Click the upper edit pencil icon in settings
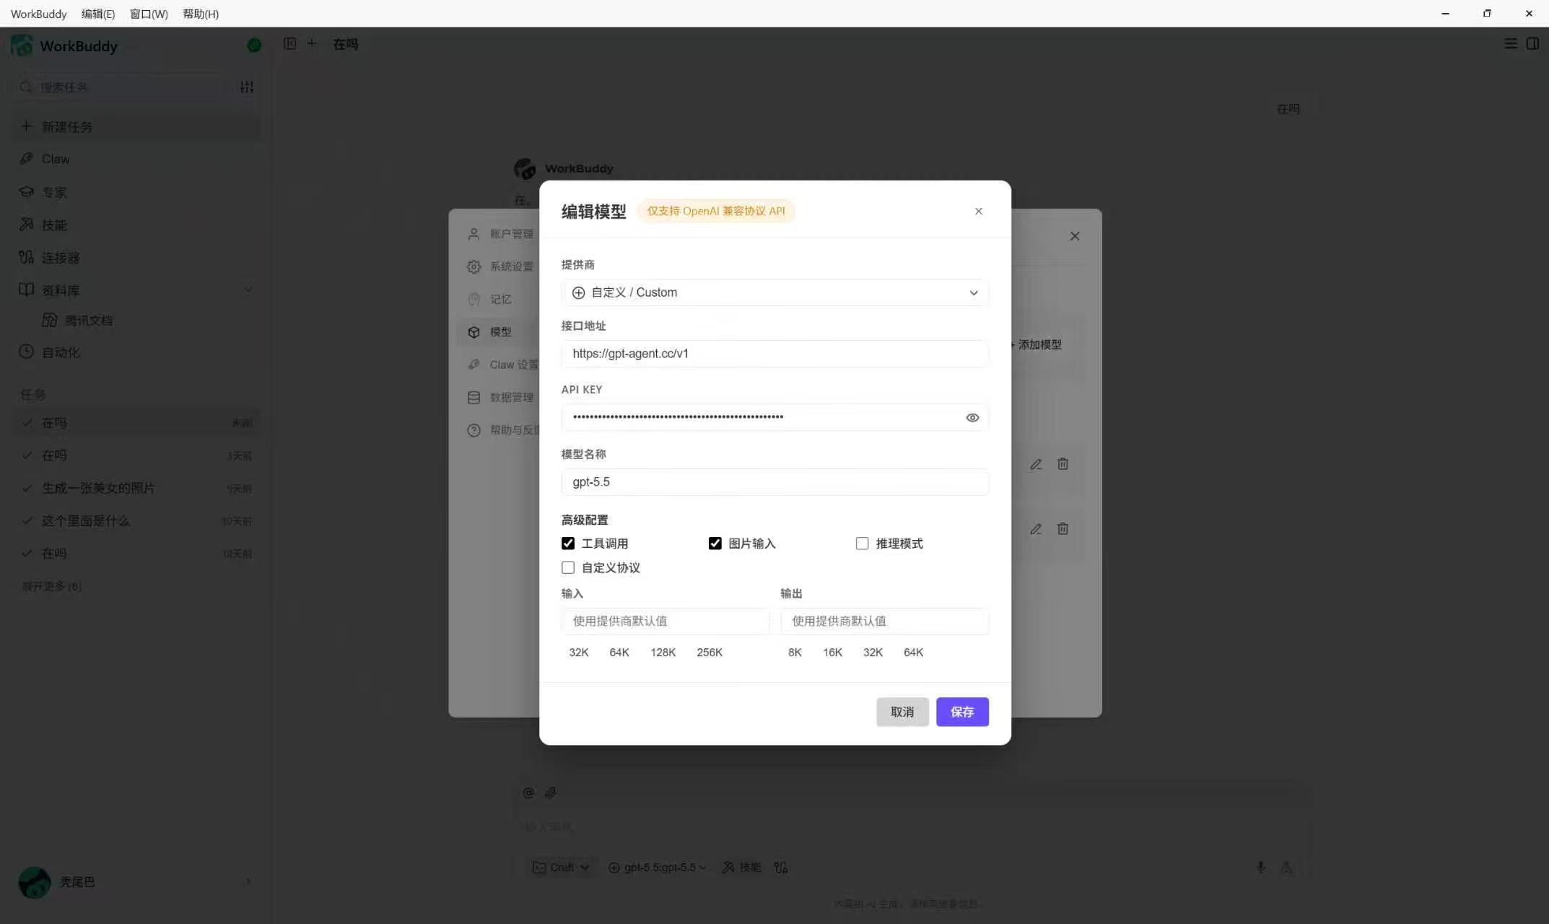Viewport: 1549px width, 924px height. [x=1036, y=464]
